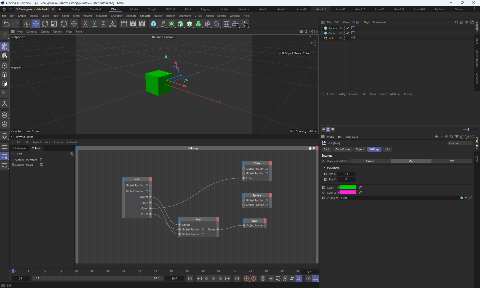Screen dimensions: 480x288
Task: Toggle the X axis lock icon
Action: click(x=85, y=24)
